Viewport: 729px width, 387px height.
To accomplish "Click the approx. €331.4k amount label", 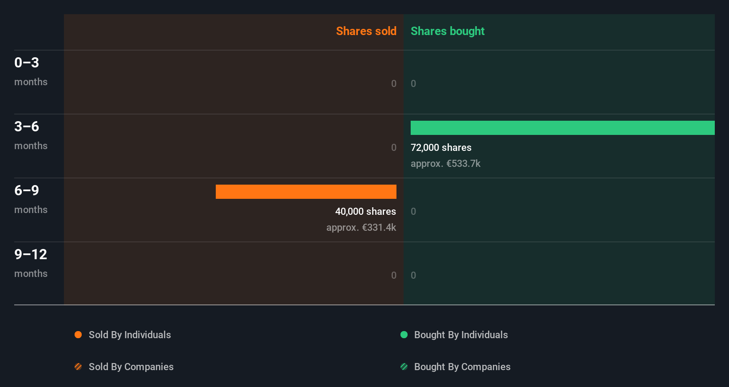I will point(361,228).
